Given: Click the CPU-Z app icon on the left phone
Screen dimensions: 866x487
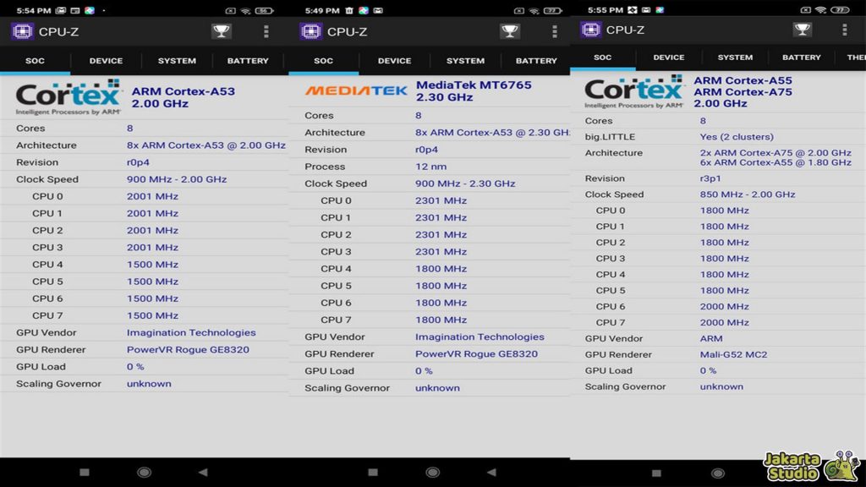Looking at the screenshot, I should [x=22, y=31].
